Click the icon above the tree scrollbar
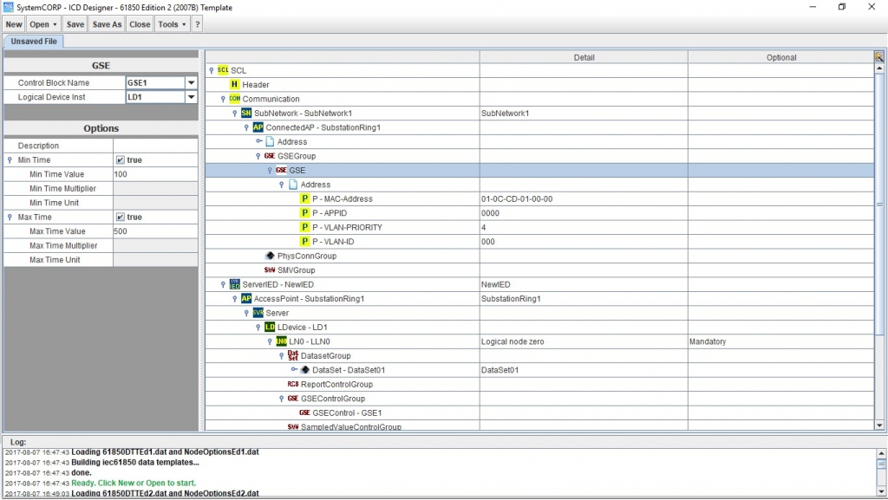The height and width of the screenshot is (500, 888). click(x=879, y=56)
